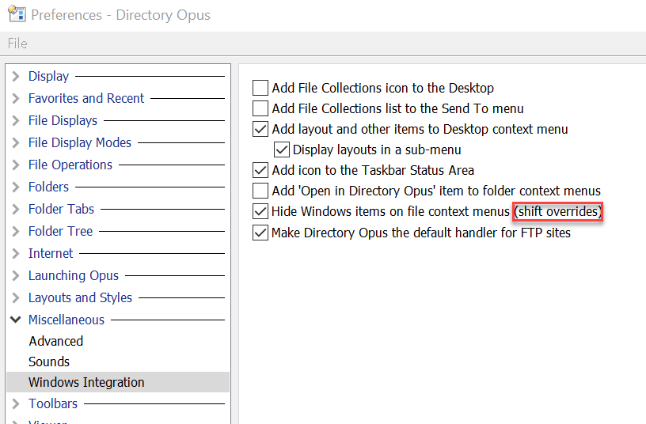Expand the Folder Tree chevron
The width and height of the screenshot is (646, 424).
click(x=16, y=231)
